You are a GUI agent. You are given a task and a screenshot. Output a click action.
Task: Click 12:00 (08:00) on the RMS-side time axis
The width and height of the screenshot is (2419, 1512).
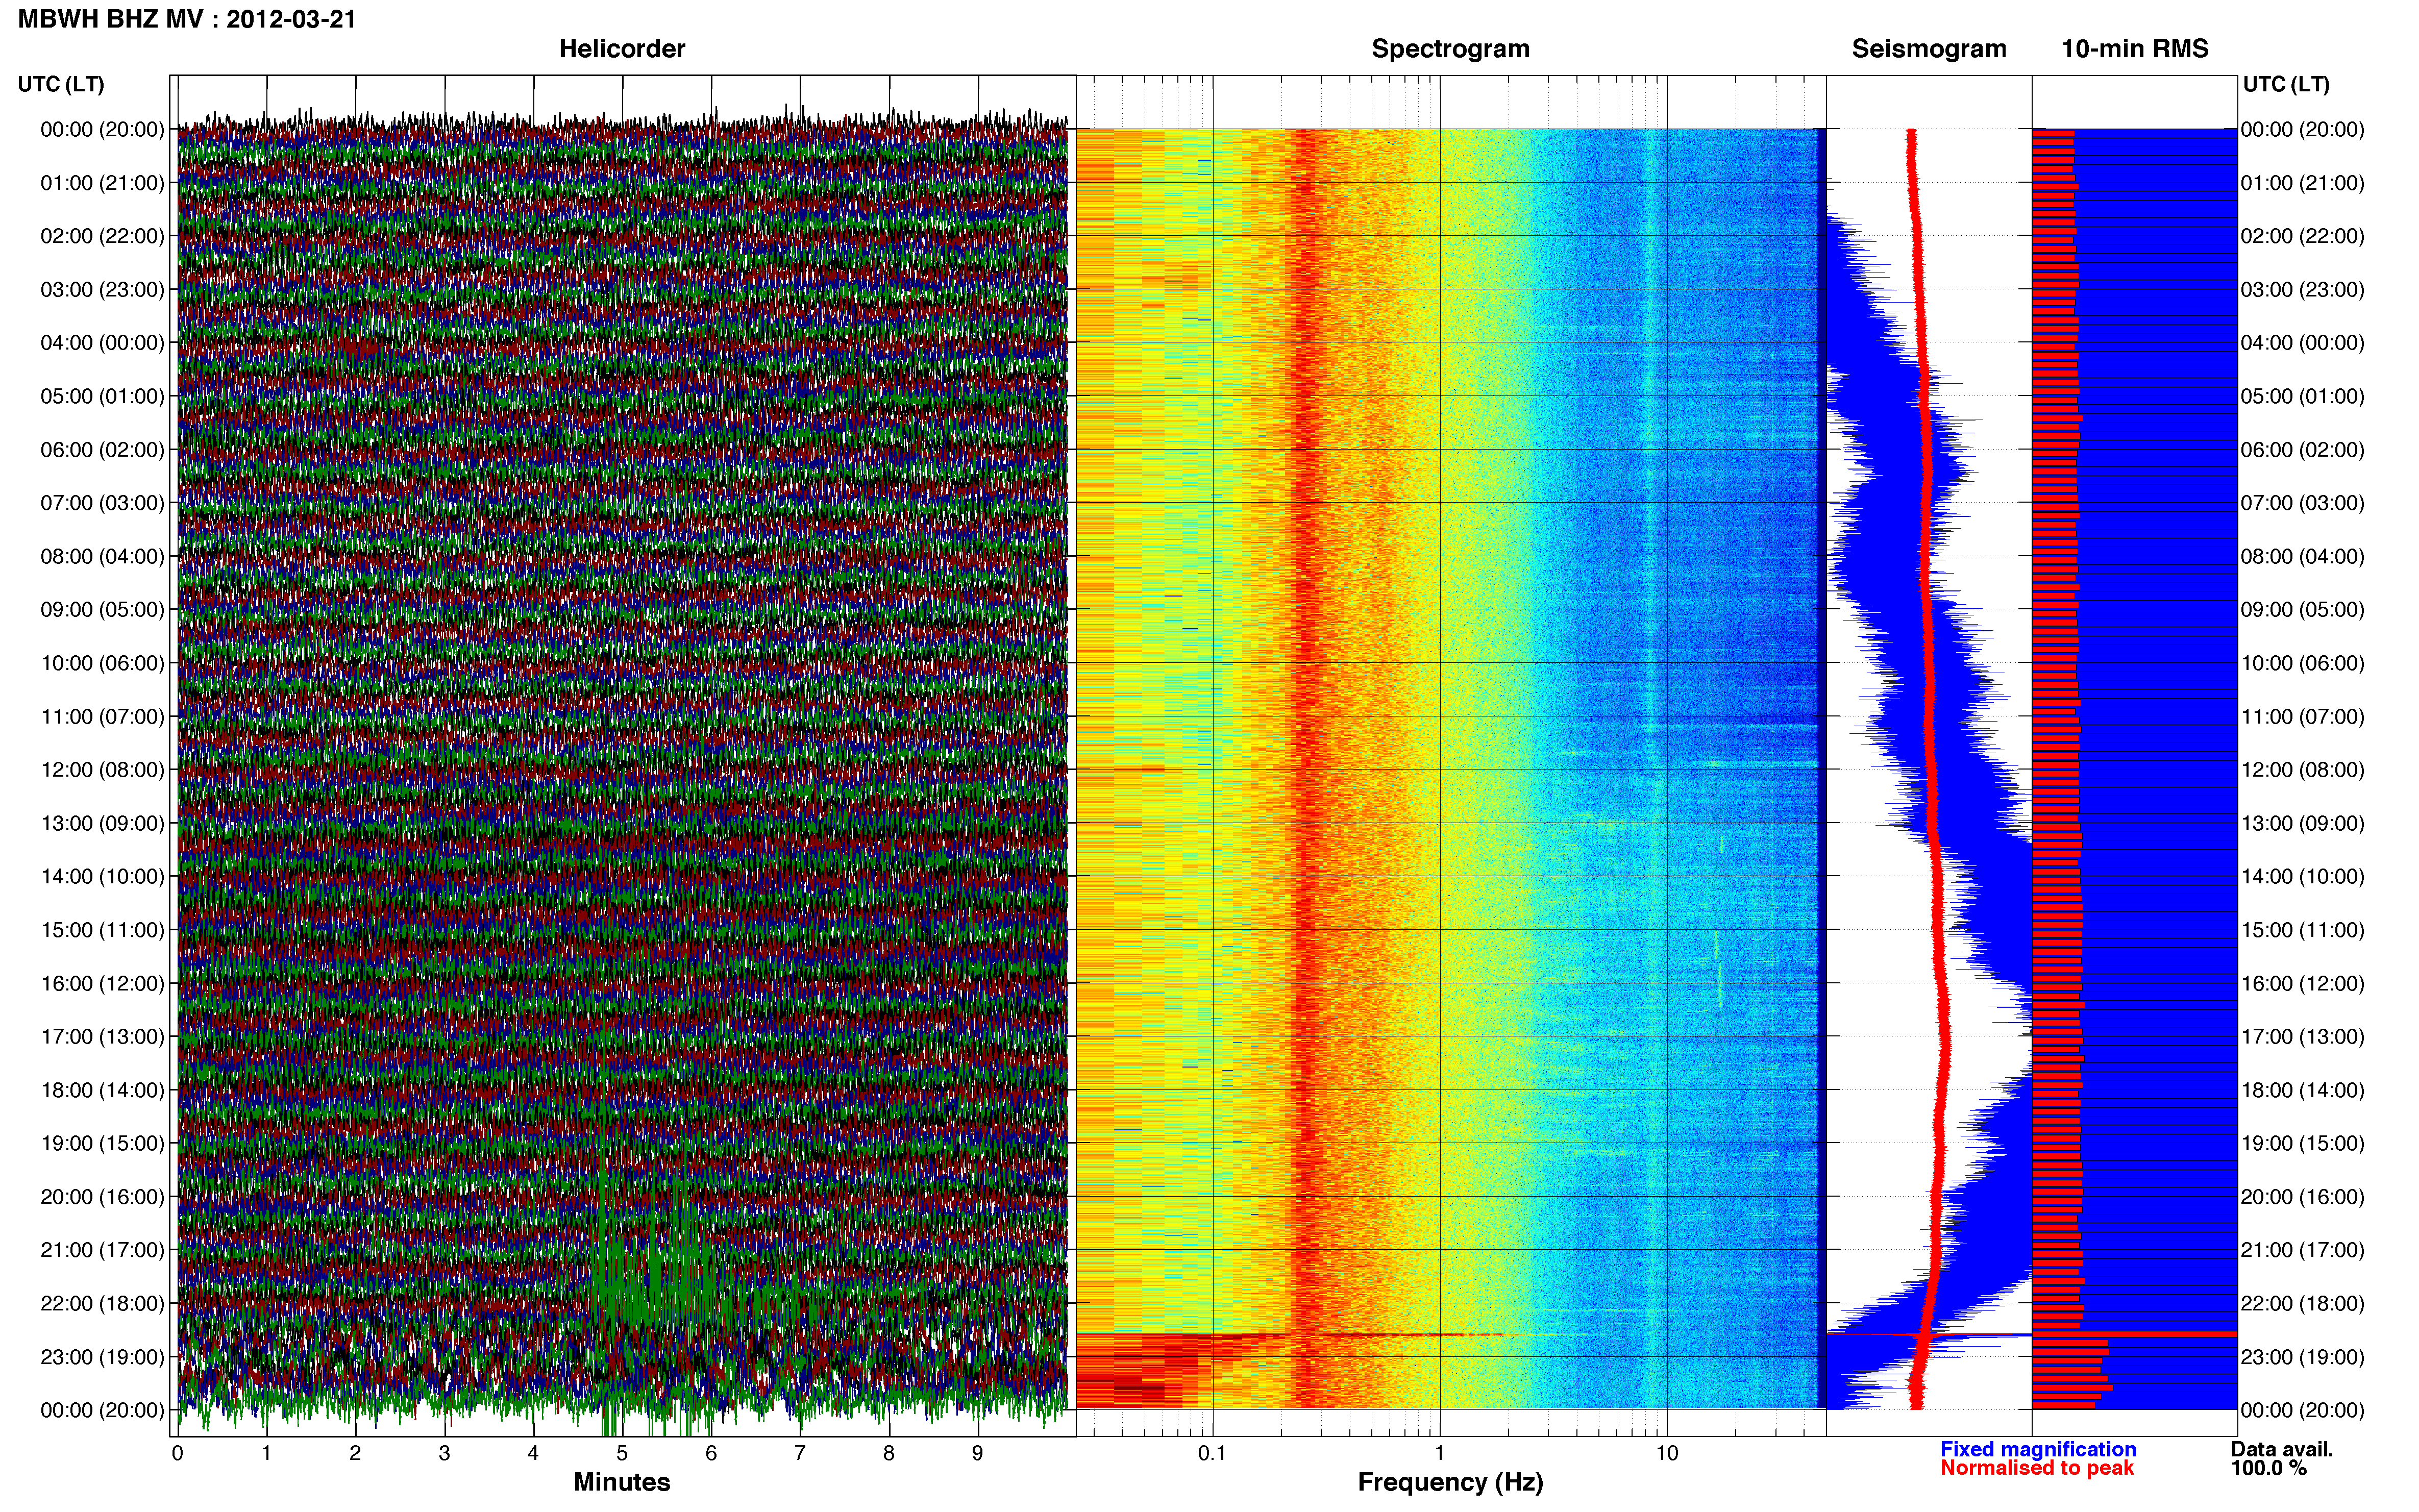tap(2303, 770)
